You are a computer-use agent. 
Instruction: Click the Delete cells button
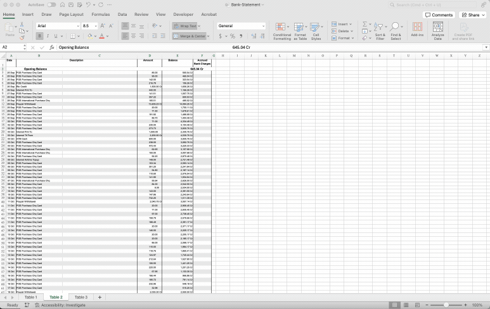[x=342, y=31]
